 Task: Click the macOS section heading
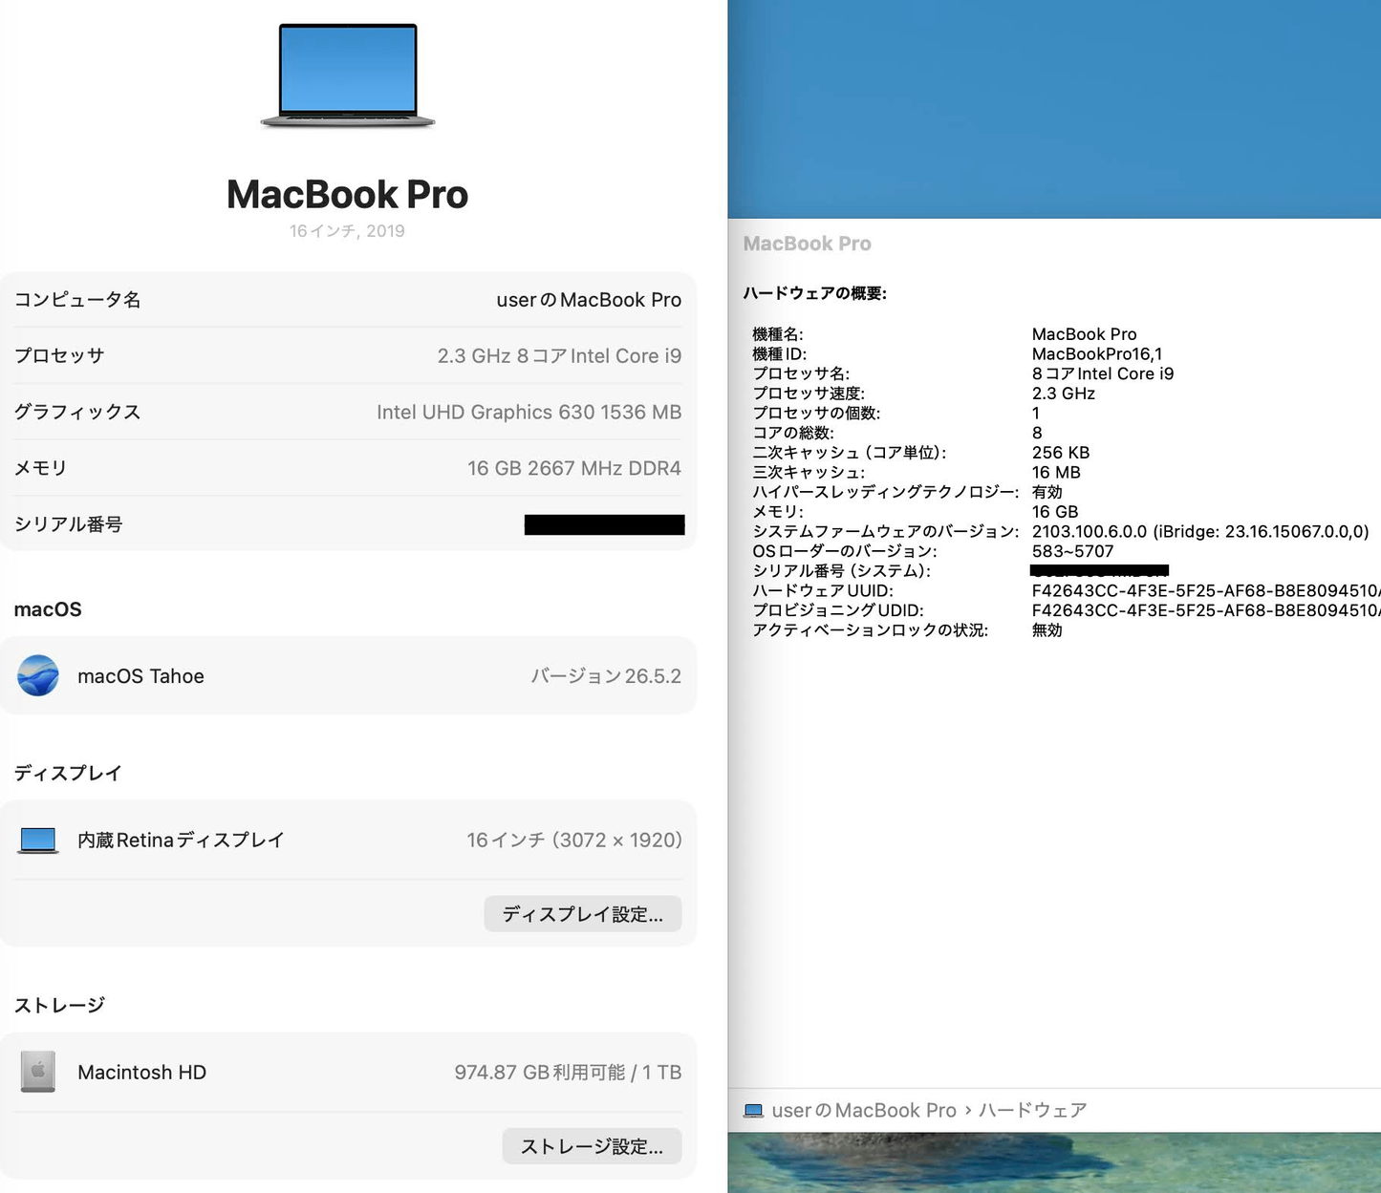pos(48,609)
